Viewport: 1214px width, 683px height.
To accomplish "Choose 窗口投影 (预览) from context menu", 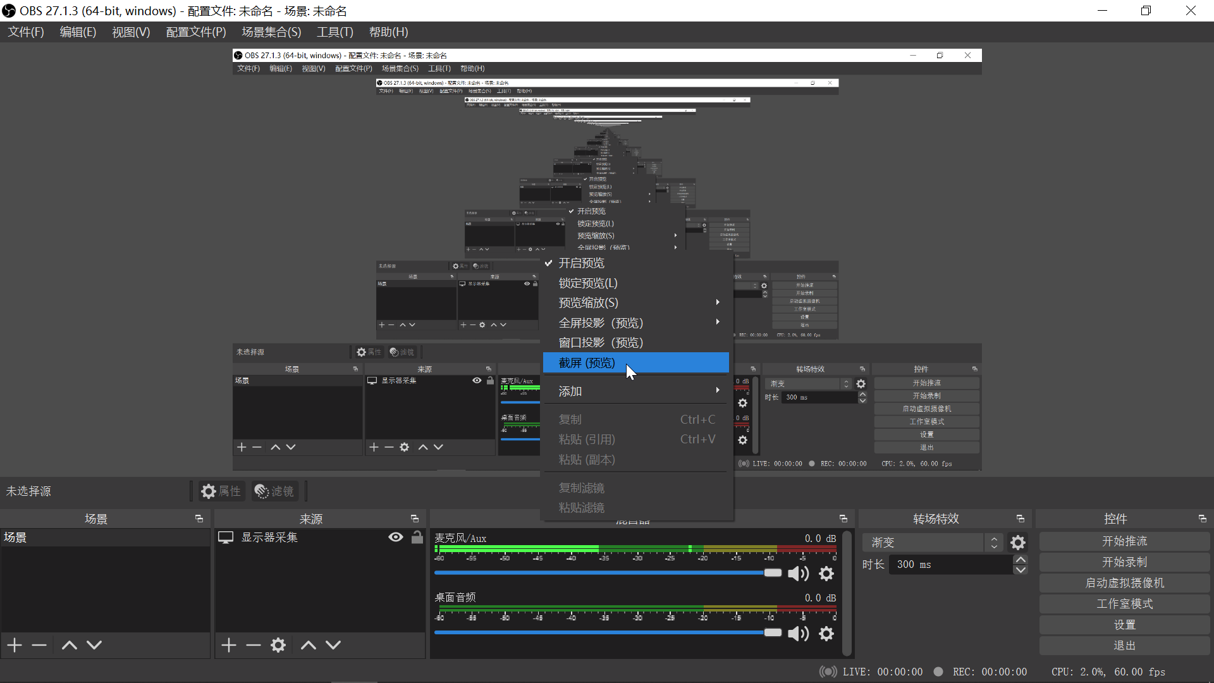I will 636,343.
